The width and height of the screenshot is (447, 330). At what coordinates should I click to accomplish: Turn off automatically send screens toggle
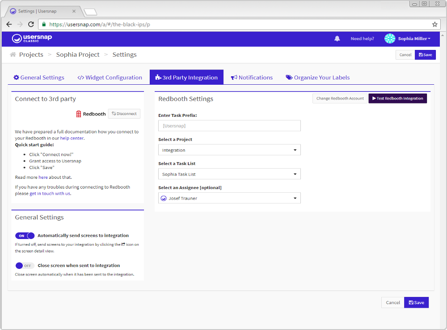tap(25, 235)
